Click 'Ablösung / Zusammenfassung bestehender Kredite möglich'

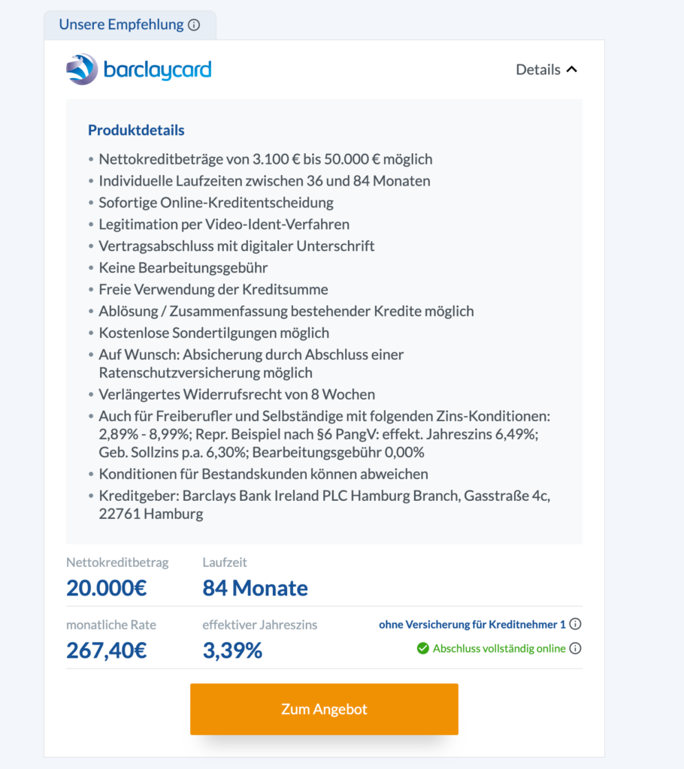point(286,311)
